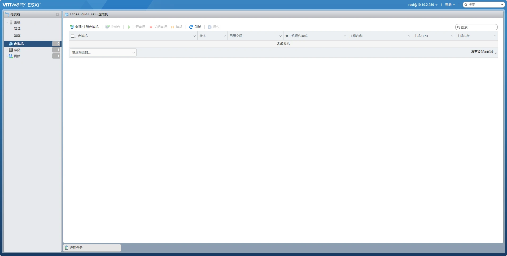
Task: Open the Help (帮助) menu
Action: point(450,5)
